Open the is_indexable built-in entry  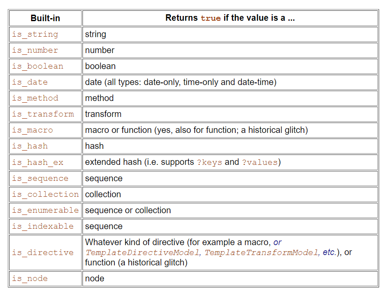pyautogui.click(x=43, y=226)
